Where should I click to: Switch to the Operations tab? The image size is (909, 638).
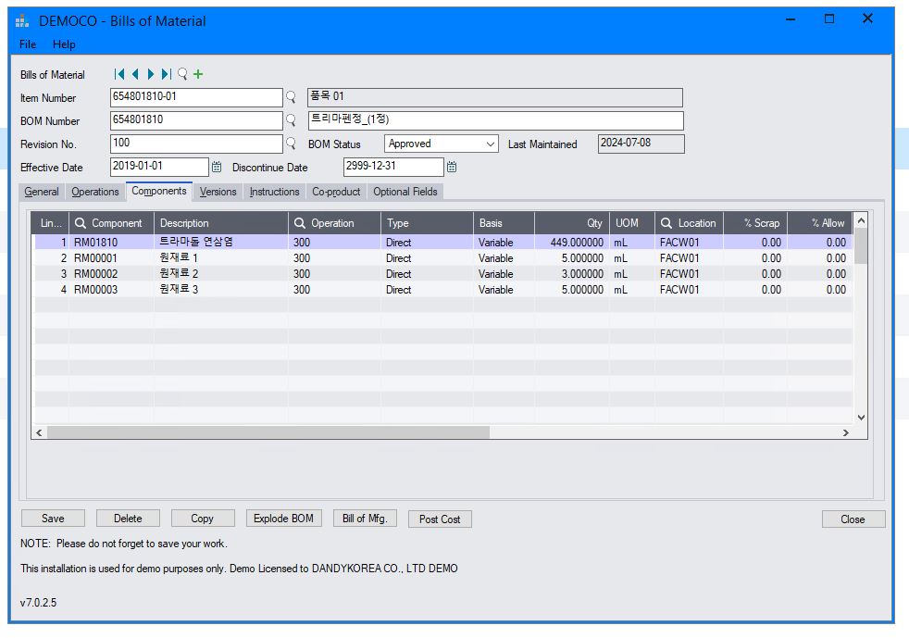click(x=95, y=192)
